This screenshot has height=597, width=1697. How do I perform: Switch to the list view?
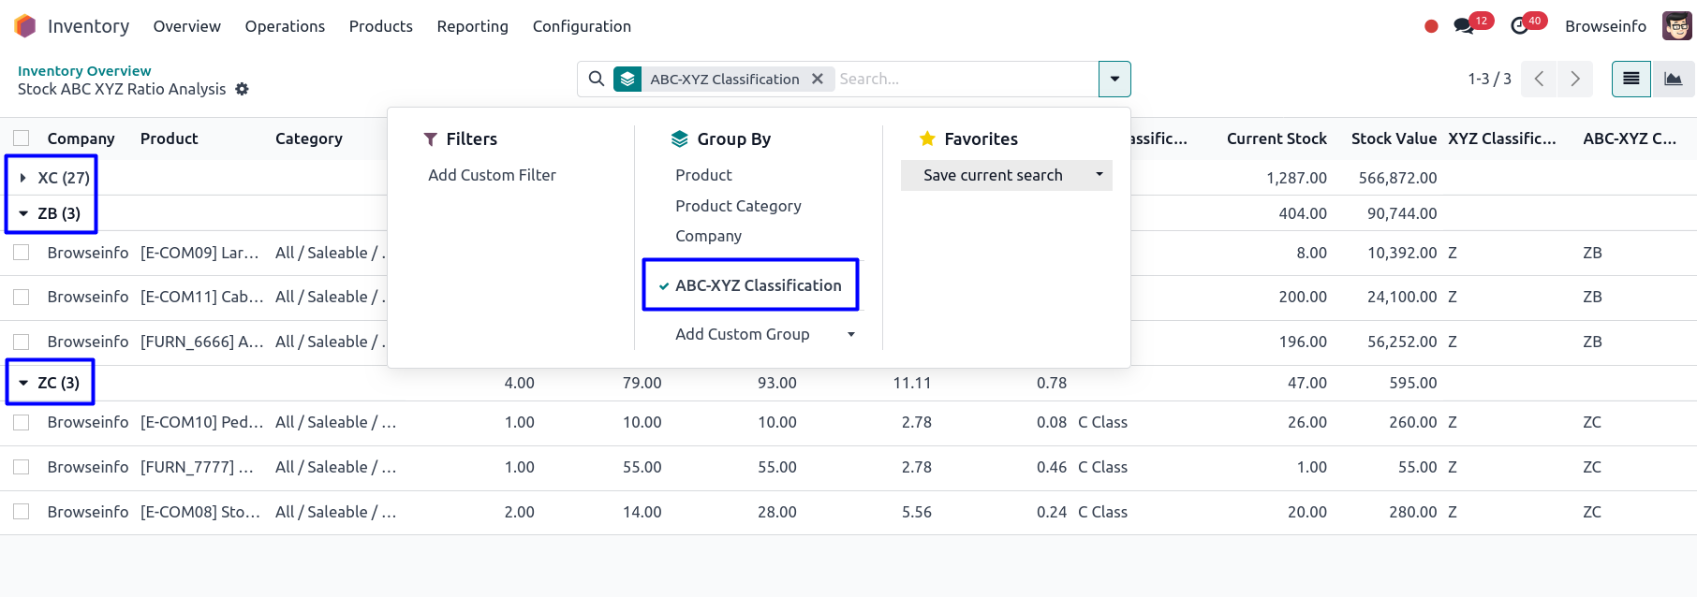(x=1631, y=80)
